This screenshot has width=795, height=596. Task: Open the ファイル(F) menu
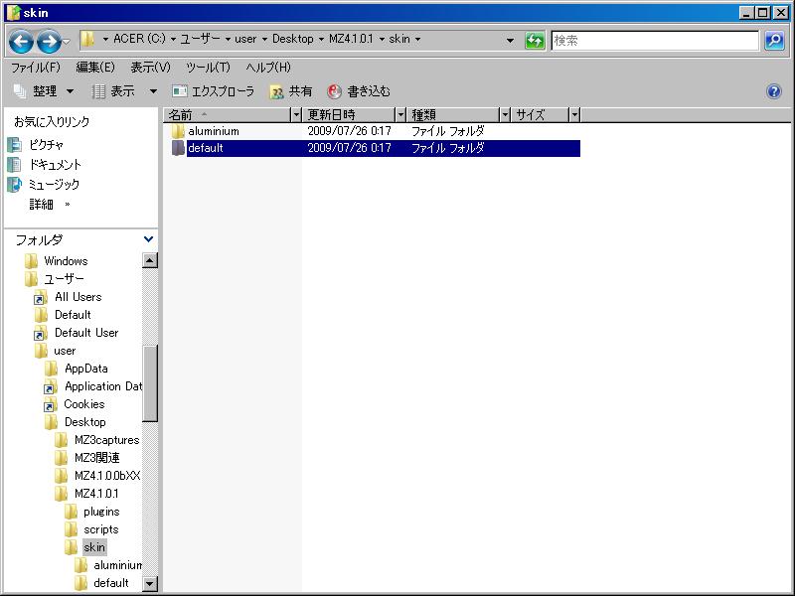(x=35, y=67)
